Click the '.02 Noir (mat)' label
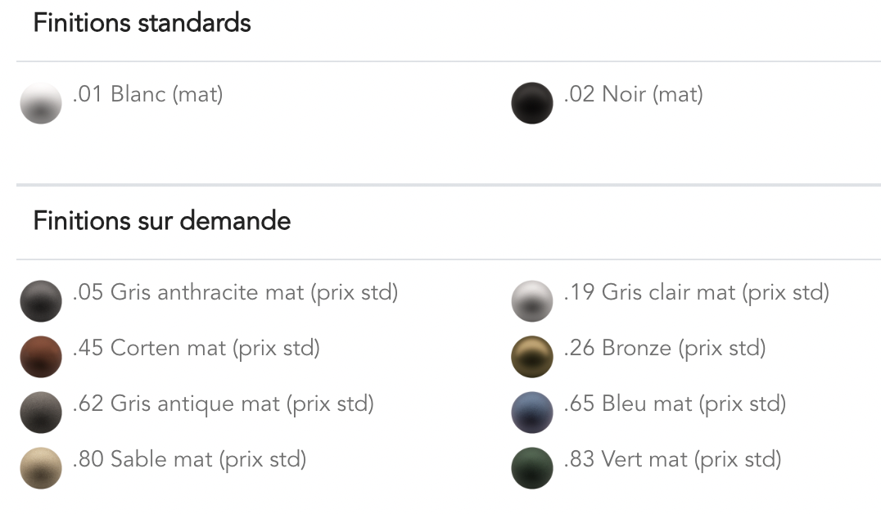This screenshot has height=514, width=881. (x=633, y=94)
